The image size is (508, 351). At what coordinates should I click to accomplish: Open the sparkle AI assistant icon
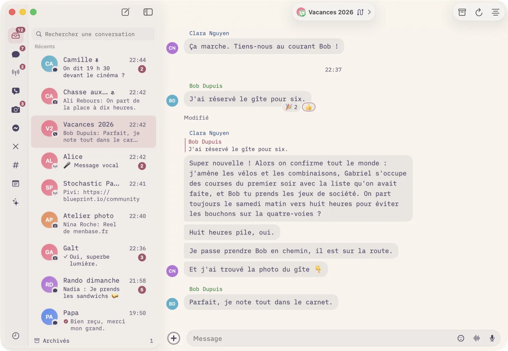coord(16,202)
